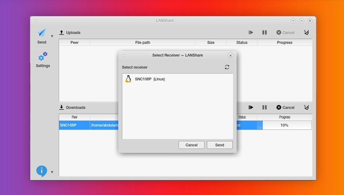
Task: Click the Uploads arrow icon
Action: pos(61,32)
